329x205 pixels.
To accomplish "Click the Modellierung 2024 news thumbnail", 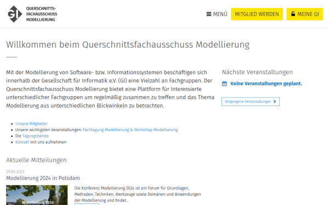I will 37,195.
